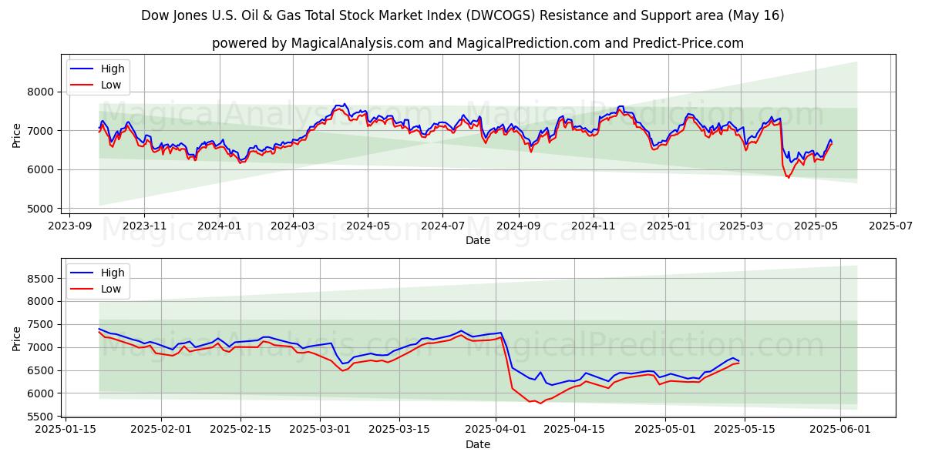925x462 pixels.
Task: Click the top chart 'Price' y-axis label
Action: (x=17, y=134)
